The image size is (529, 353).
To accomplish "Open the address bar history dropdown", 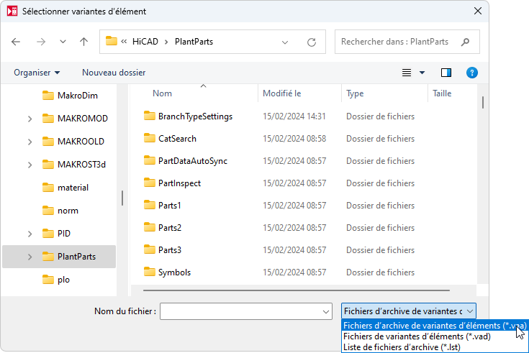I will (285, 42).
